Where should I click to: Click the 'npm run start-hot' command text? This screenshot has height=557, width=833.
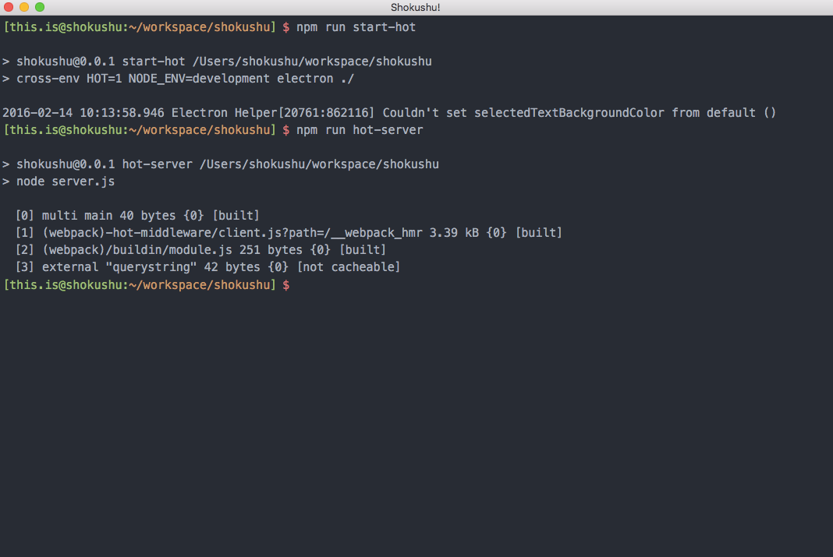pos(356,27)
